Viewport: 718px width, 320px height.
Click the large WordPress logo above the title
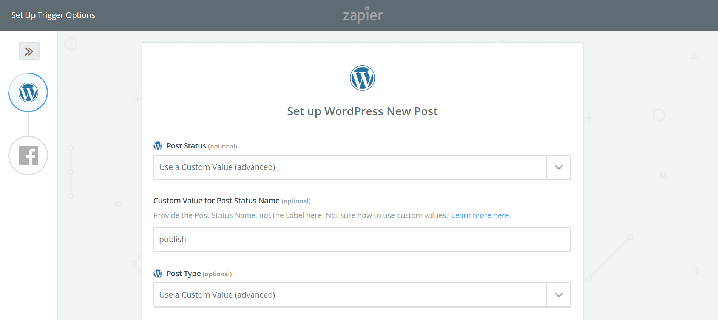click(x=362, y=78)
